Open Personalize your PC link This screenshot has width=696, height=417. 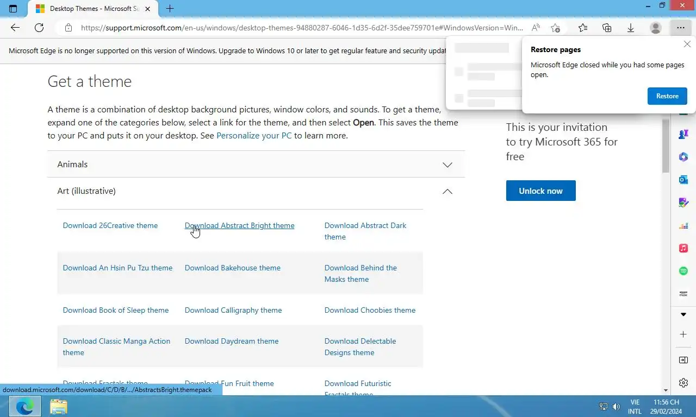[254, 136]
